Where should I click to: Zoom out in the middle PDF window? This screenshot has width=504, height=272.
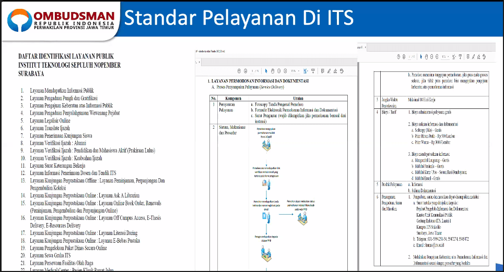[279, 71]
